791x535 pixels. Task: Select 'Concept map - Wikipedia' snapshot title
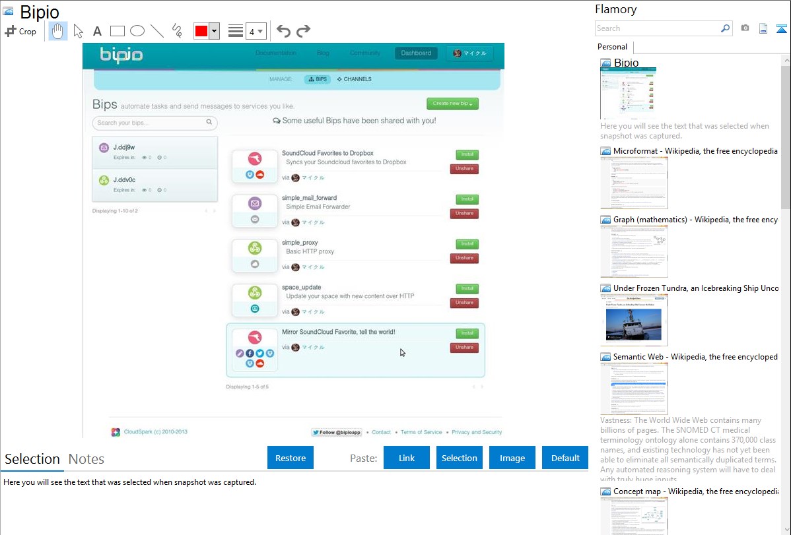tap(695, 491)
